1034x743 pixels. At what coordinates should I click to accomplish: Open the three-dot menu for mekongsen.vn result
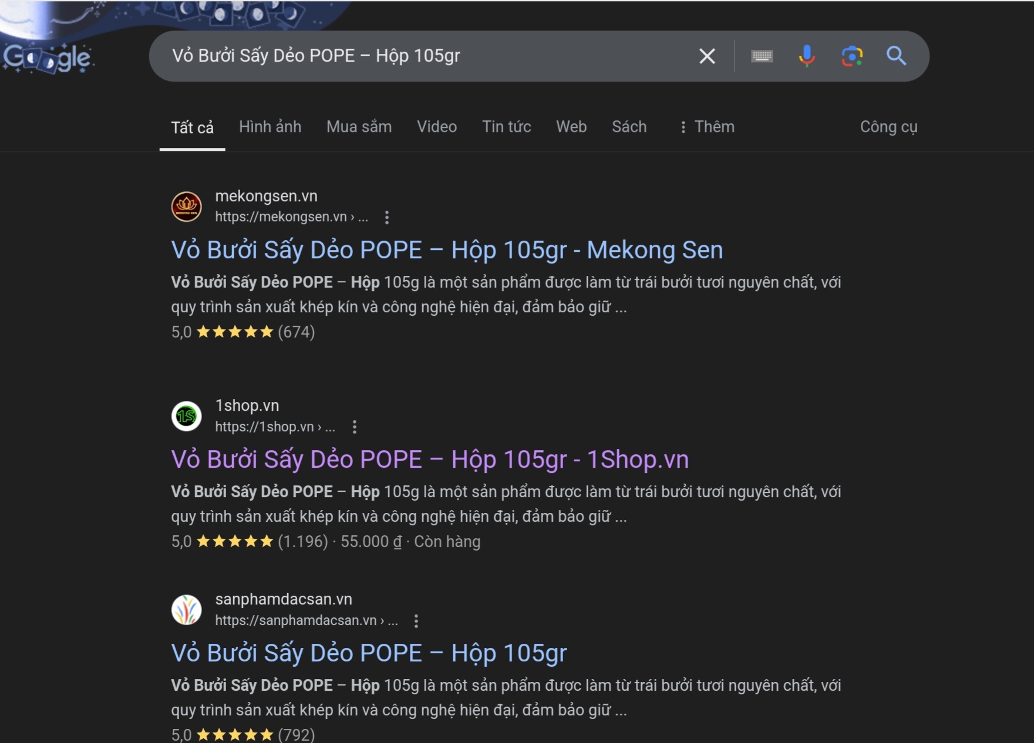tap(387, 217)
